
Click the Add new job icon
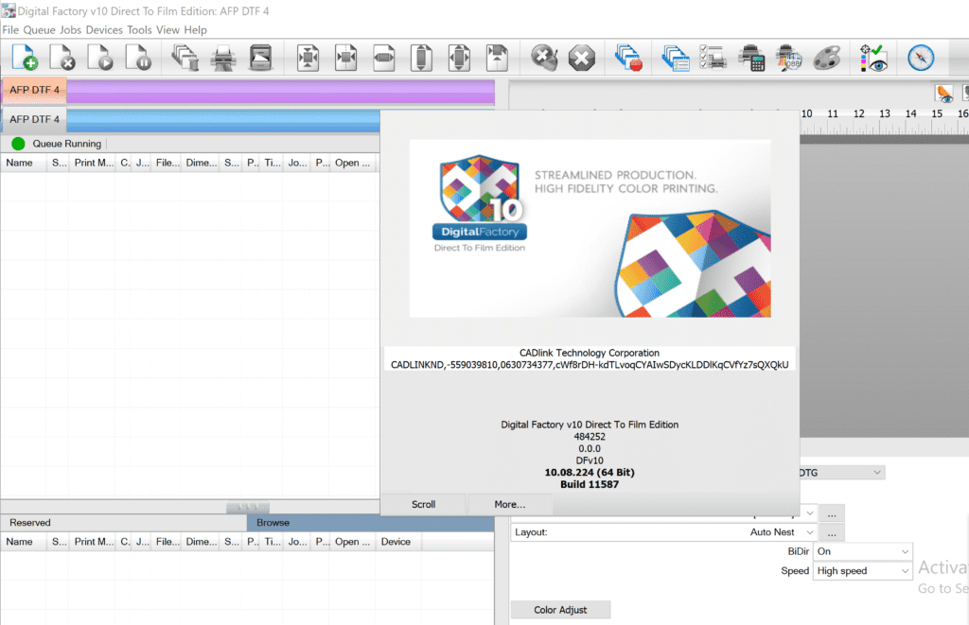pyautogui.click(x=25, y=58)
